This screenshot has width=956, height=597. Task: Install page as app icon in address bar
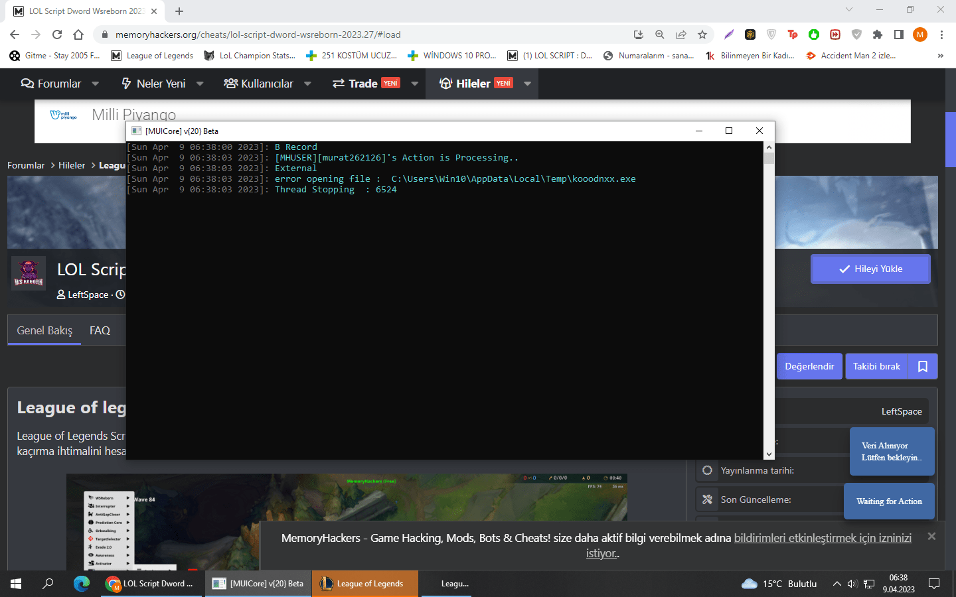coord(639,34)
